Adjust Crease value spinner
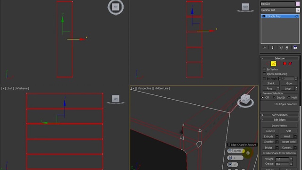 291,164
